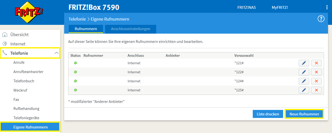The height and width of the screenshot is (133, 332).
Task: Edit the number with prefix *124#
Action: tap(304, 81)
